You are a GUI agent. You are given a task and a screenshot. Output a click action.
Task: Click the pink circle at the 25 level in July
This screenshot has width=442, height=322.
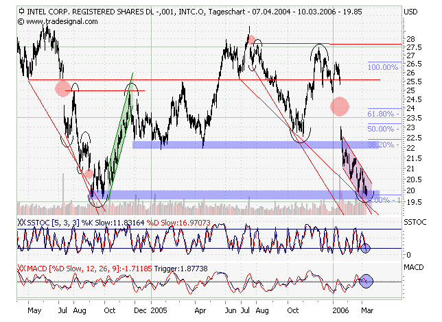(x=63, y=88)
